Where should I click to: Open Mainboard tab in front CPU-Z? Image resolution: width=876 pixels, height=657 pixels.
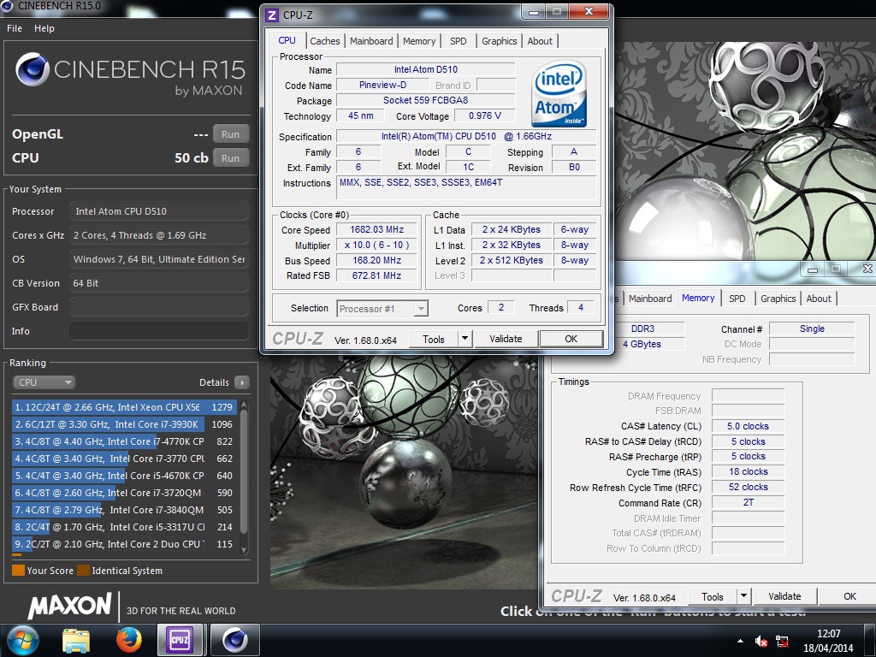coord(371,41)
